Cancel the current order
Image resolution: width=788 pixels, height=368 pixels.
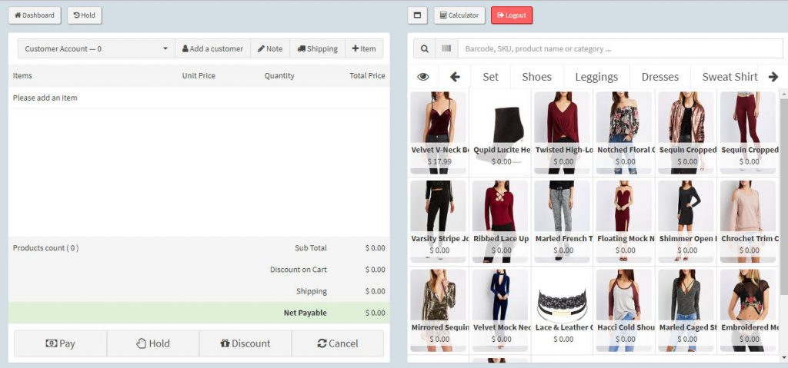coord(338,343)
